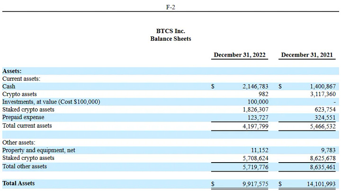341x191 pixels.
Task: Click the Balance Sheets title
Action: (170, 39)
